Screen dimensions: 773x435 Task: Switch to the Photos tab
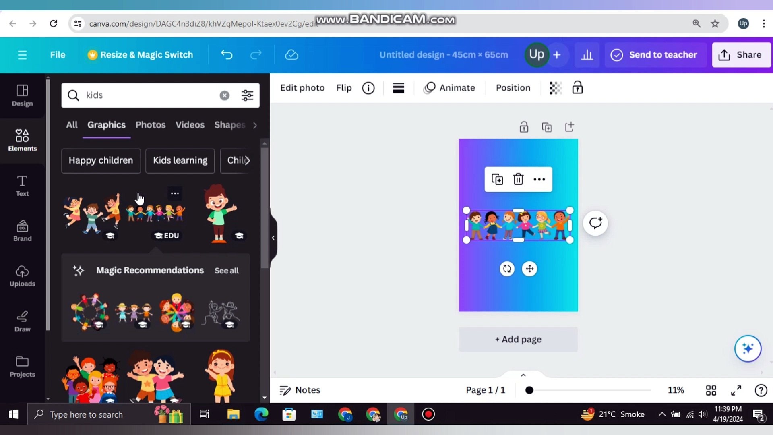pyautogui.click(x=150, y=125)
